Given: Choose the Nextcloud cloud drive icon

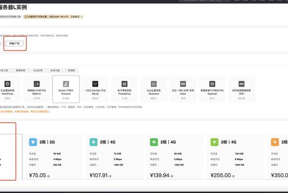Looking at the screenshot, I should [154, 84].
